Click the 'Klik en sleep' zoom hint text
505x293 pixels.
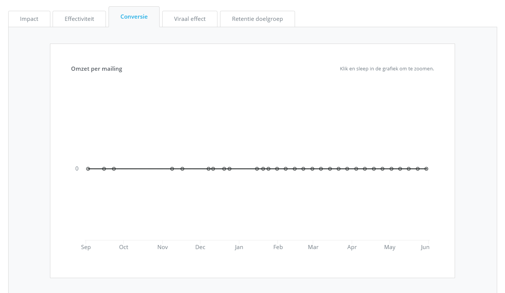pos(387,69)
